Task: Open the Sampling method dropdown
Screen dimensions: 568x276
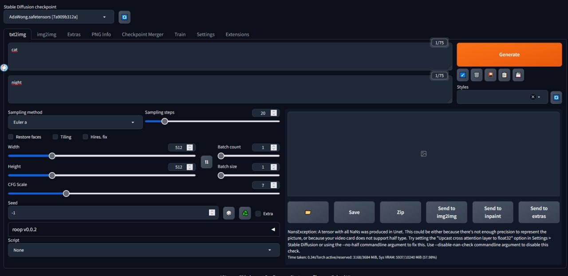Action: 75,122
